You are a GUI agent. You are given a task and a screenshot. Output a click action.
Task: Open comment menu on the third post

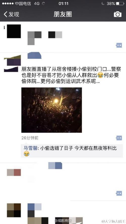(x=119, y=193)
